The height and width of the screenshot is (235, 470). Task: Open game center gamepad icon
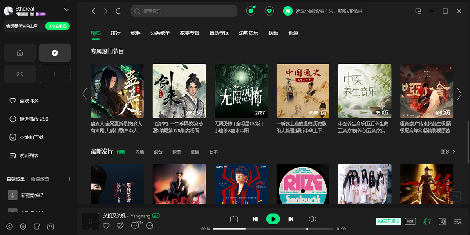coord(51,226)
